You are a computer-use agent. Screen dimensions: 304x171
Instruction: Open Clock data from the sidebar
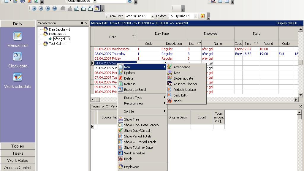[18, 60]
